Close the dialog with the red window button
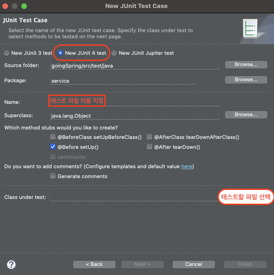This screenshot has height=275, width=274. [x=5, y=6]
